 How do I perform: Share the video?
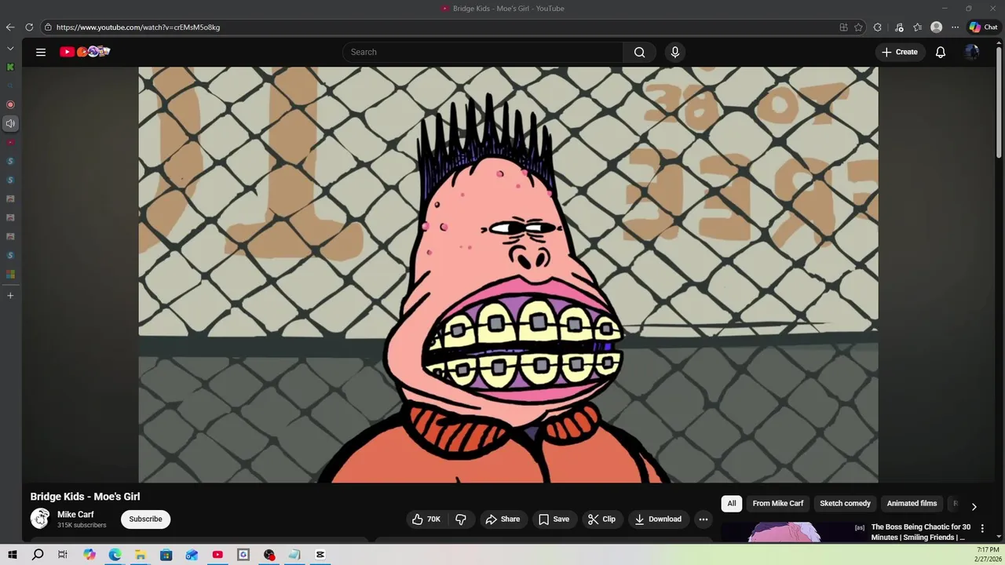502,519
